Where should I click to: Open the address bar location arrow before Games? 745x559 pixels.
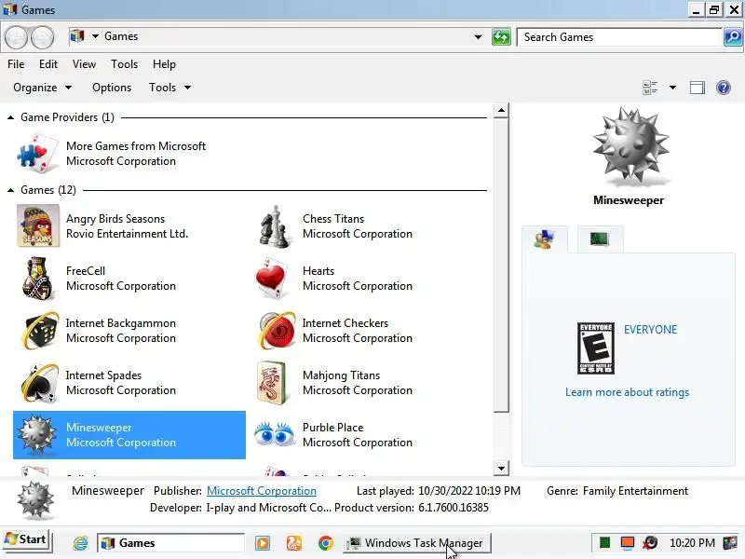[x=95, y=36]
